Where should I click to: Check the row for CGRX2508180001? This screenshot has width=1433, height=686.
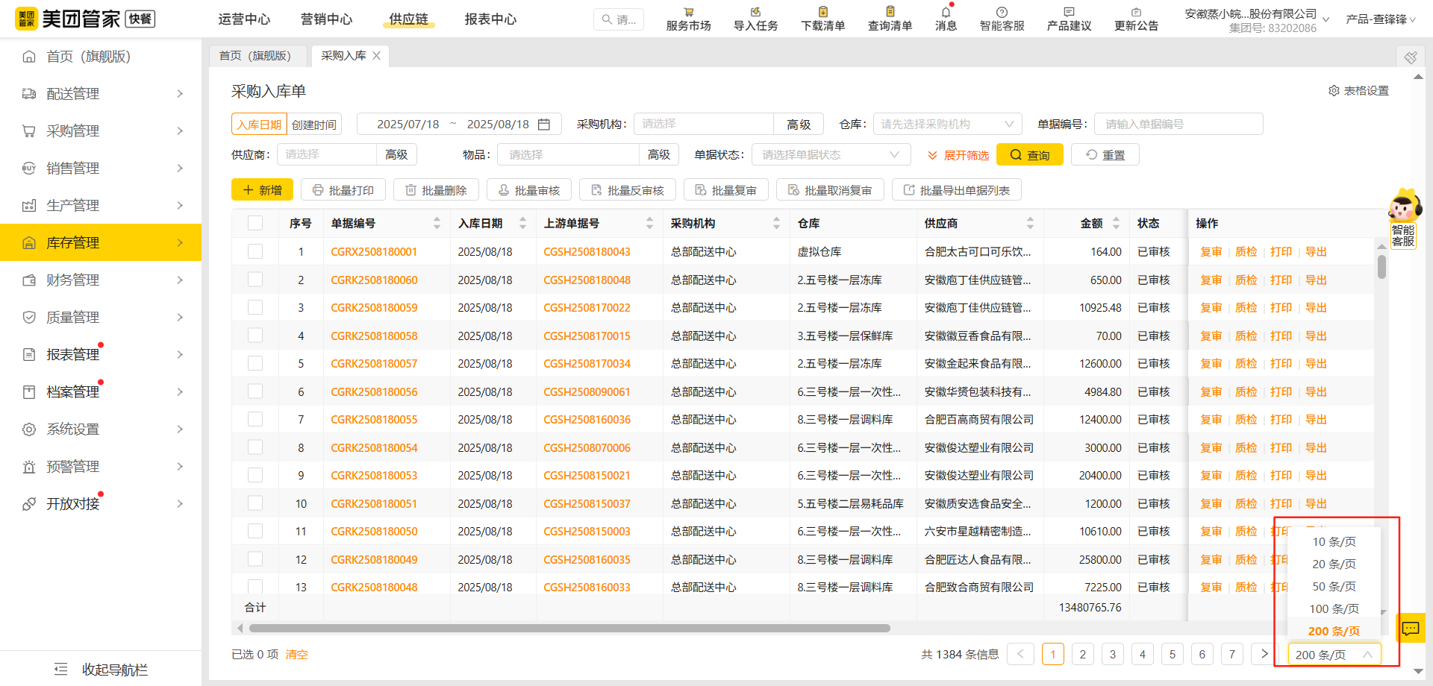[x=255, y=251]
